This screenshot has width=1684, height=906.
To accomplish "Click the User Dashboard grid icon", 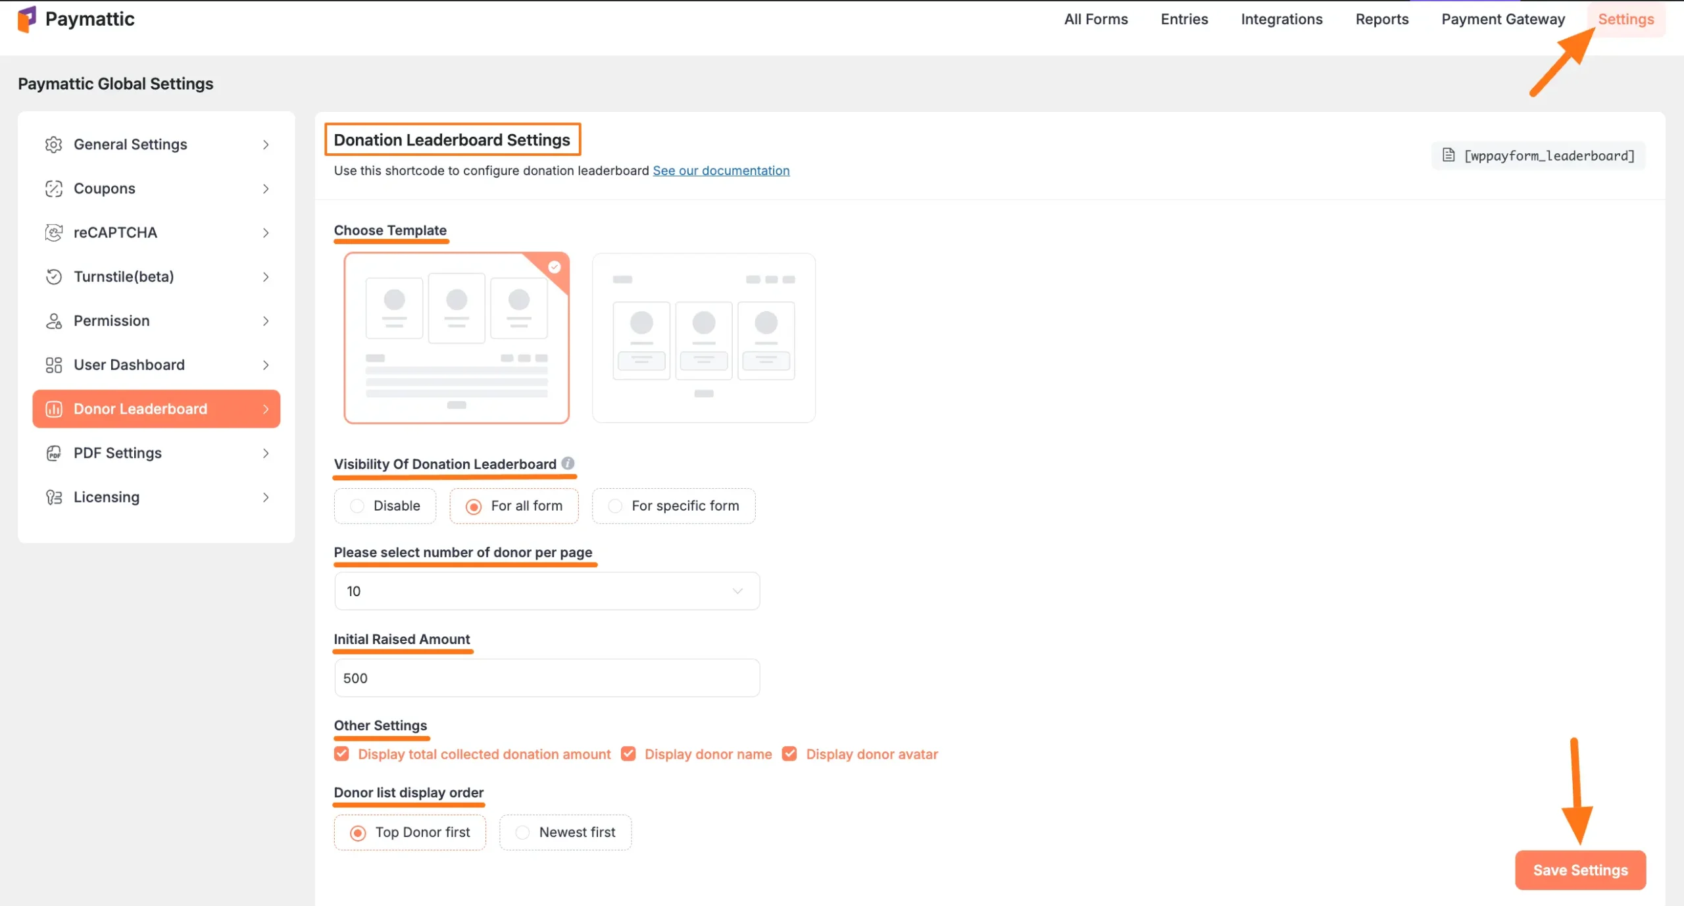I will click(x=53, y=365).
